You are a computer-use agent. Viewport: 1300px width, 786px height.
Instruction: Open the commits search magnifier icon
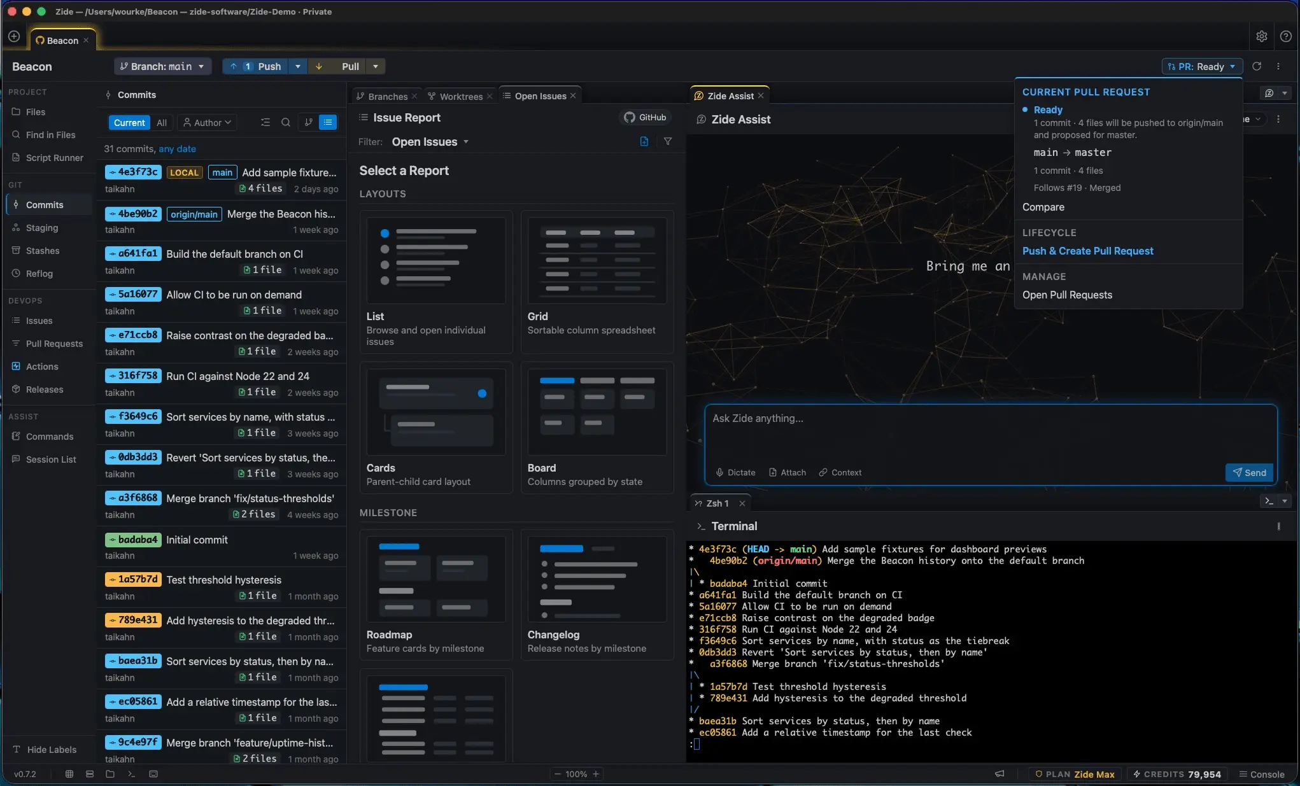click(x=286, y=122)
